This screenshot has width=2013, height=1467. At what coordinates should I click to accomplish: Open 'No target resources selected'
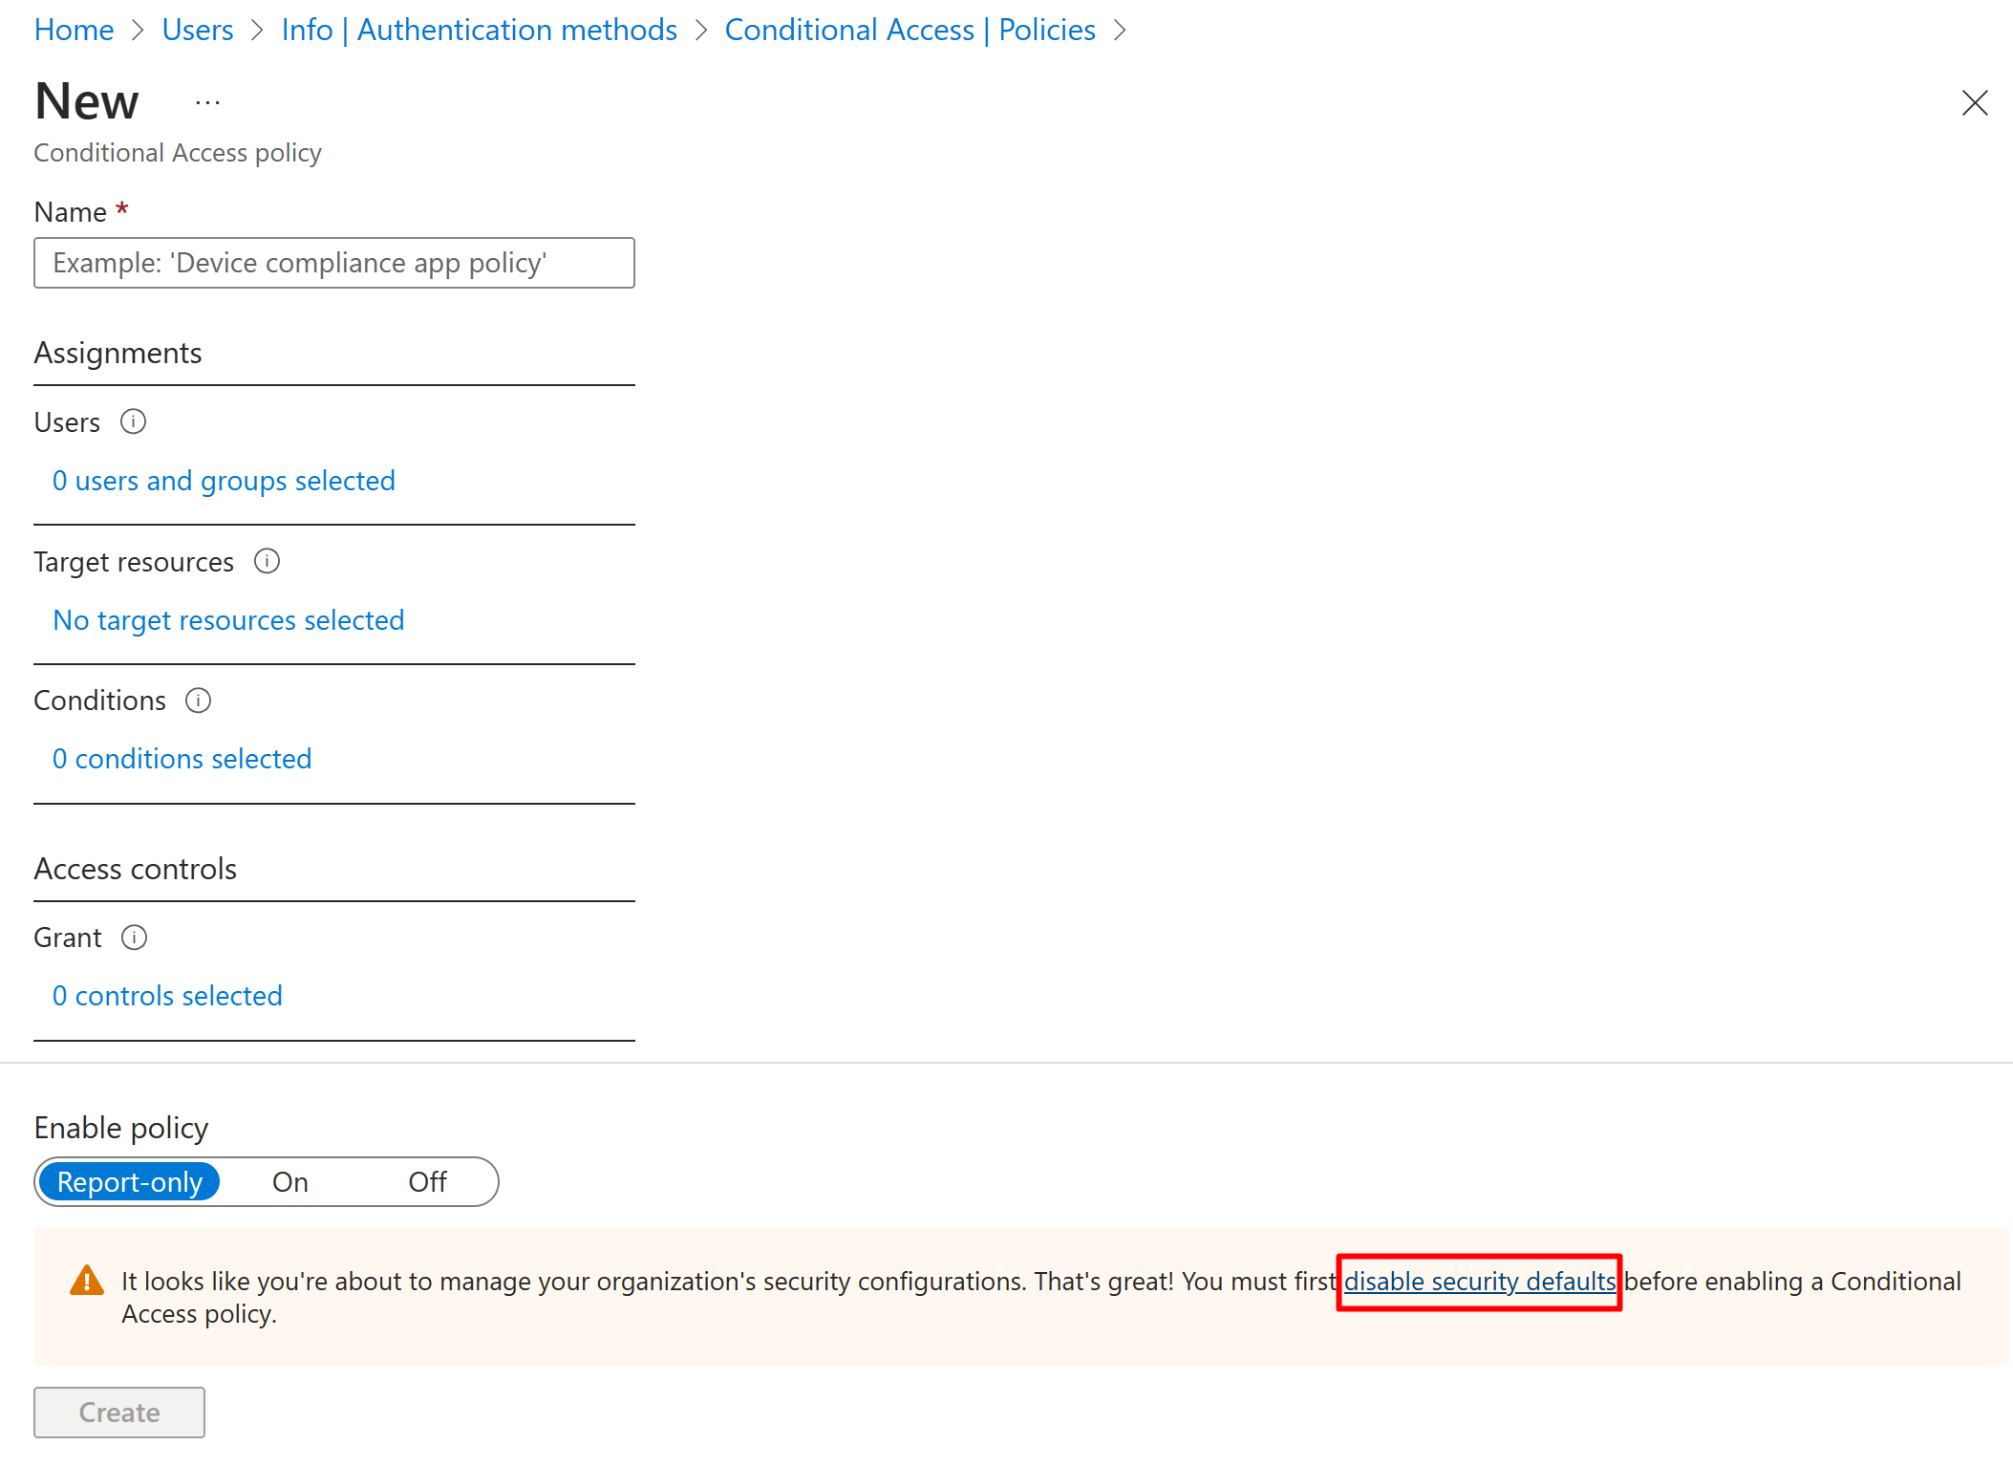pos(228,620)
